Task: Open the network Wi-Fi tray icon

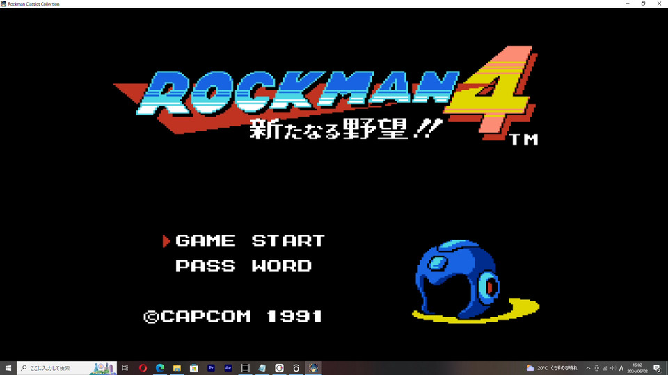Action: click(605, 368)
